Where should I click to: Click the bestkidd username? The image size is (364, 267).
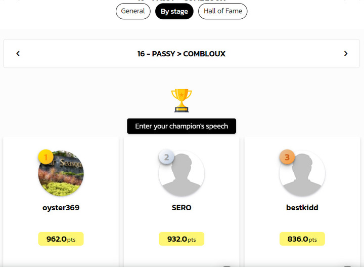coord(302,207)
